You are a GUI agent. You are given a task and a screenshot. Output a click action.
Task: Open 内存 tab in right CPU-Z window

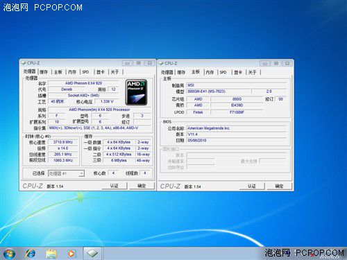(210, 72)
